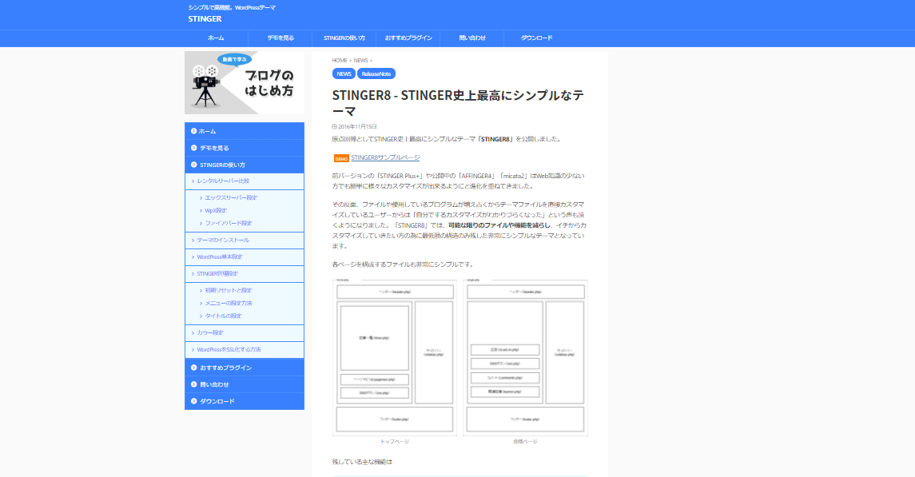Click circle arrow icon beside sidebar STINGERの使い方
The width and height of the screenshot is (915, 477).
(x=193, y=165)
